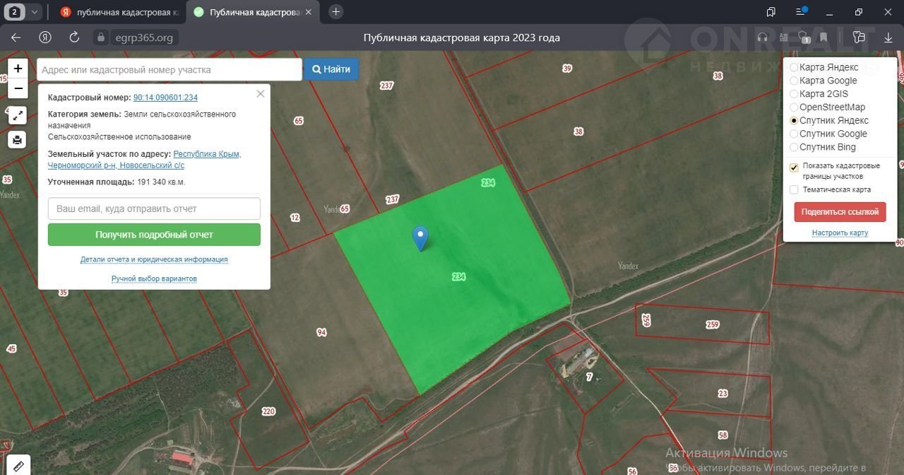904x475 pixels.
Task: Select Спутник Google radio option
Action: click(x=794, y=134)
